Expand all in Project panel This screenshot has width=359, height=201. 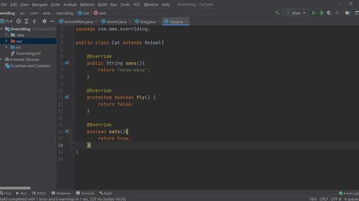tap(26, 21)
